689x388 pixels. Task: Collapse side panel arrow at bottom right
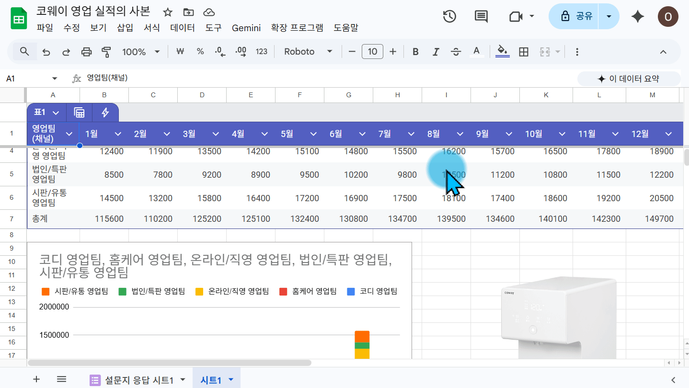673,380
